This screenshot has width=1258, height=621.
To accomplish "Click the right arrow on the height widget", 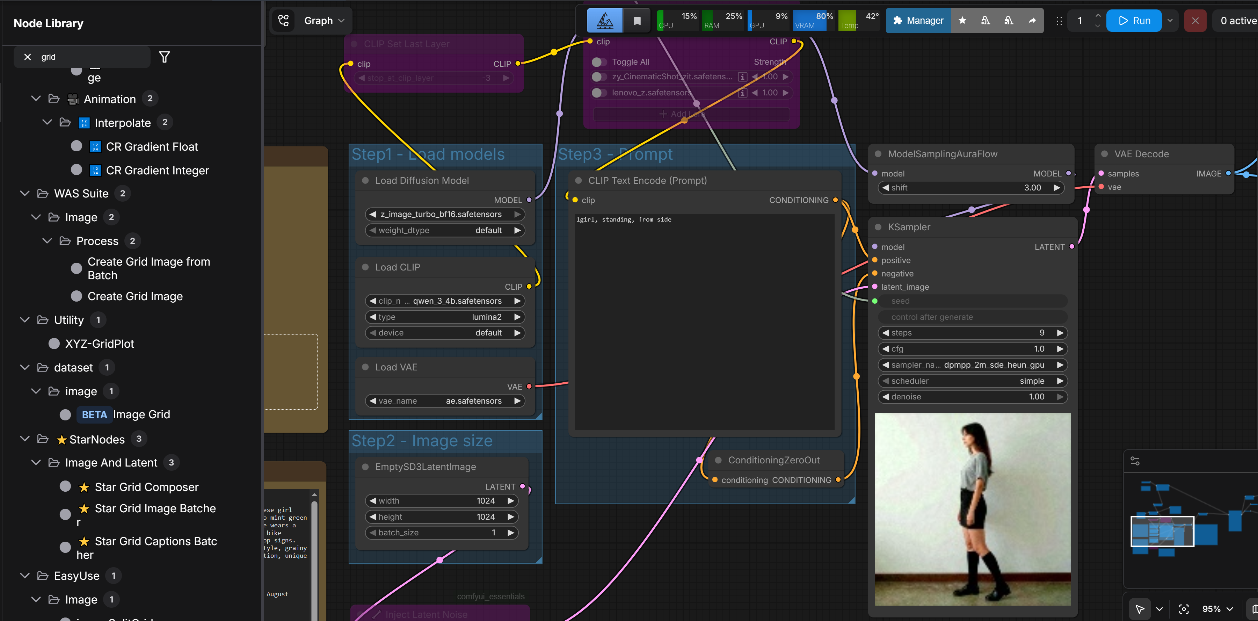I will point(511,517).
